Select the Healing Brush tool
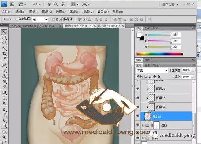 pos(4,65)
